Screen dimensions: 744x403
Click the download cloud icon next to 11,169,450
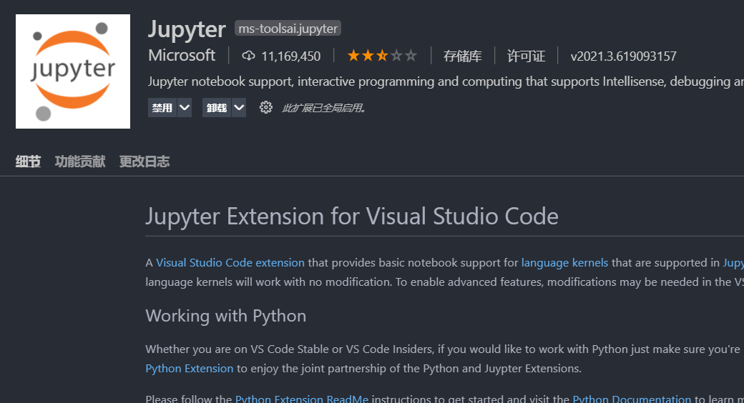point(248,56)
